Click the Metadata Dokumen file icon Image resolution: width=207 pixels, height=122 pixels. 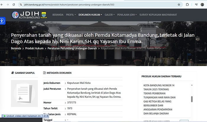pos(44,73)
